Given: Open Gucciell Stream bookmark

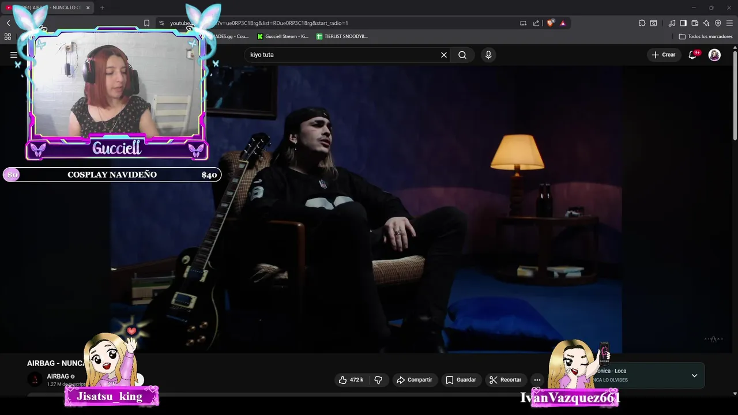Looking at the screenshot, I should pyautogui.click(x=283, y=36).
